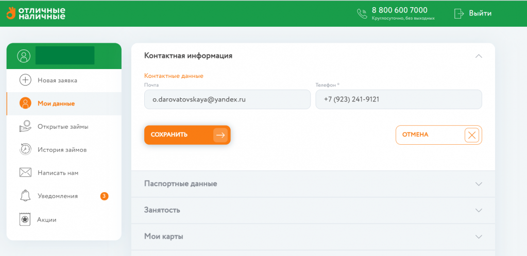Expand the Паспортные данные section chevron

click(479, 184)
